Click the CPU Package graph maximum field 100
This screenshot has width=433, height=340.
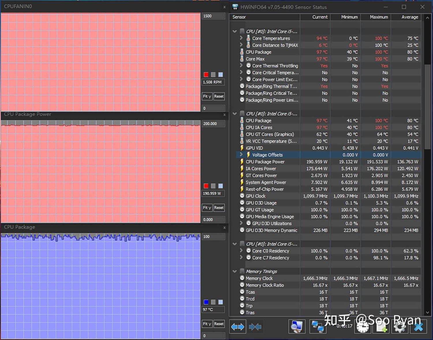click(213, 237)
